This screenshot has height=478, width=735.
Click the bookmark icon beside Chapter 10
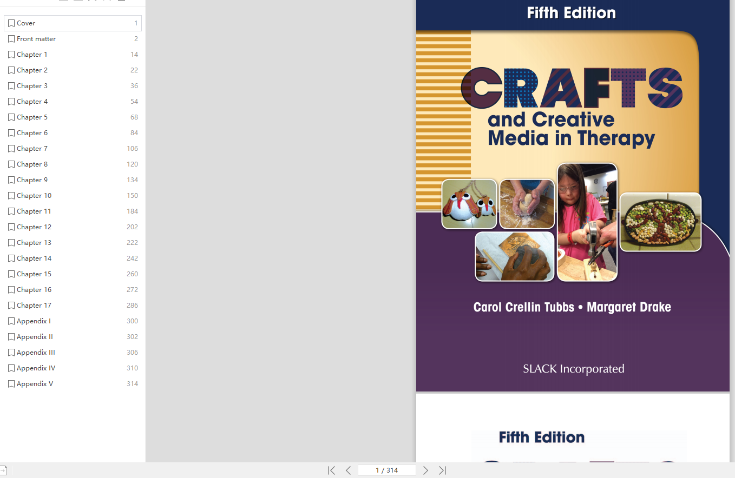11,196
